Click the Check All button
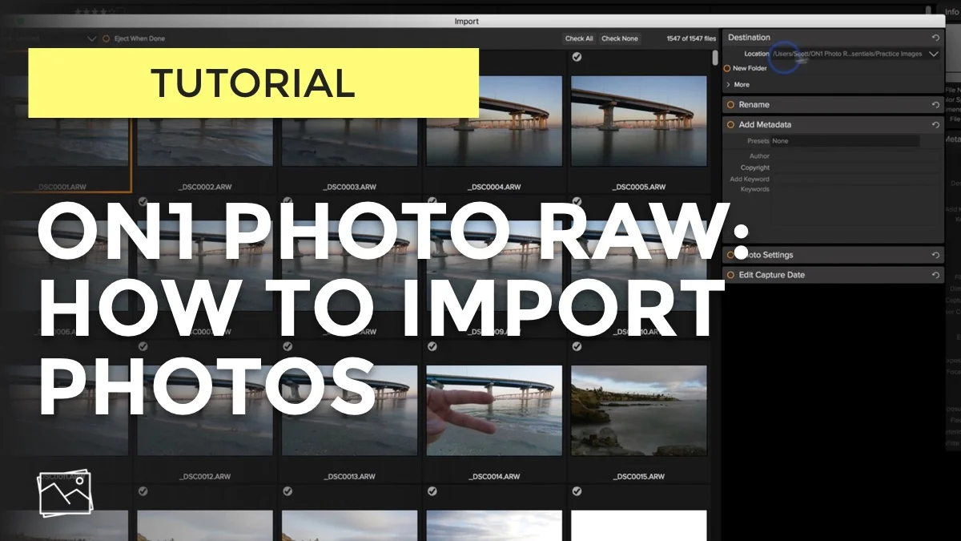This screenshot has height=541, width=961. (x=579, y=38)
